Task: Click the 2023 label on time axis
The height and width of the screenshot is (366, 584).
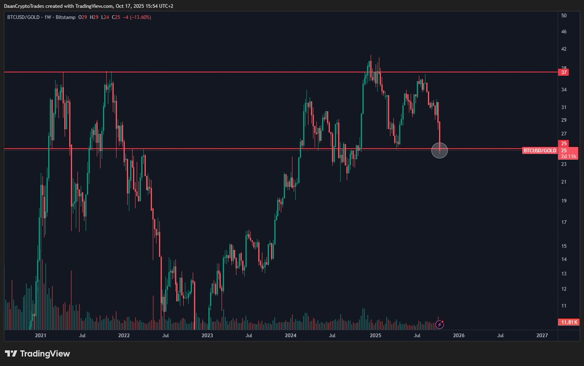Action: coord(207,335)
